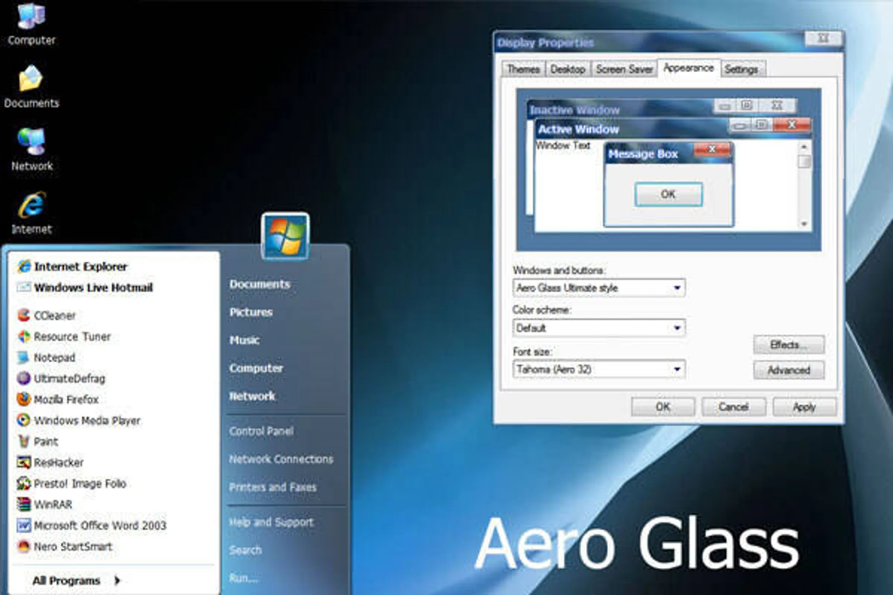
Task: Click the WinRAR icon in Start menu
Action: pos(24,504)
